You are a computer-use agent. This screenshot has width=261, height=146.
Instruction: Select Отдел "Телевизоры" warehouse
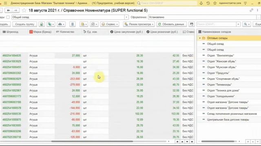click(x=219, y=85)
